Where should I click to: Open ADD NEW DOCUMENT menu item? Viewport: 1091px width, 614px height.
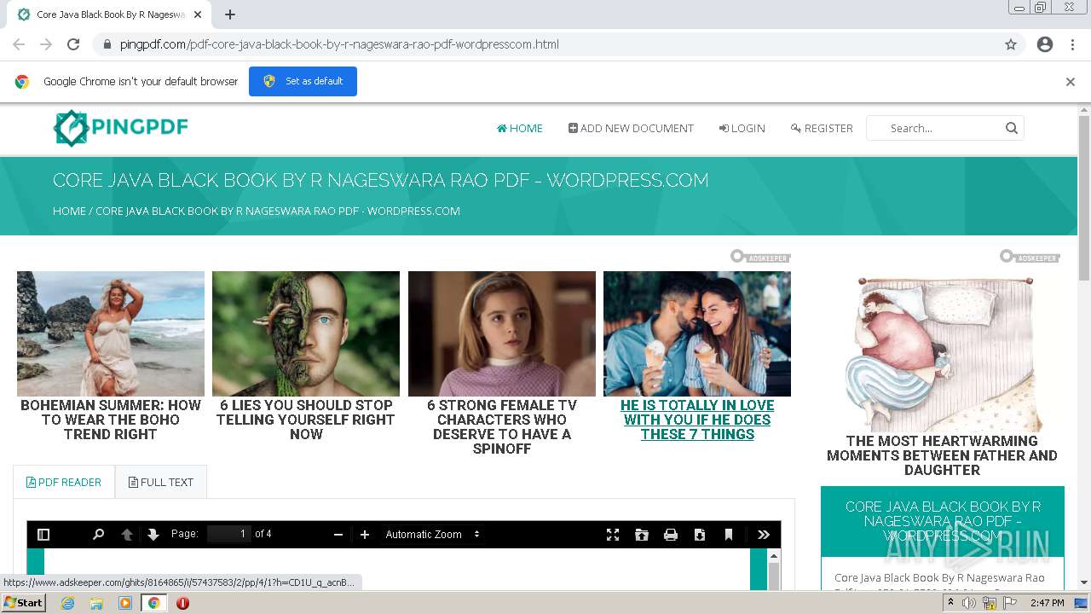pyautogui.click(x=631, y=128)
